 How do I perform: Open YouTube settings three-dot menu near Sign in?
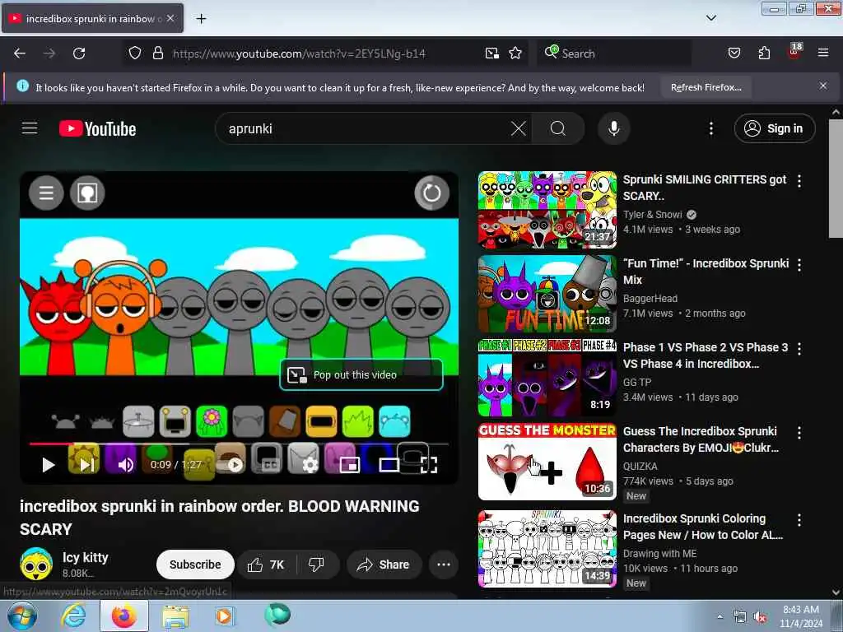click(710, 128)
